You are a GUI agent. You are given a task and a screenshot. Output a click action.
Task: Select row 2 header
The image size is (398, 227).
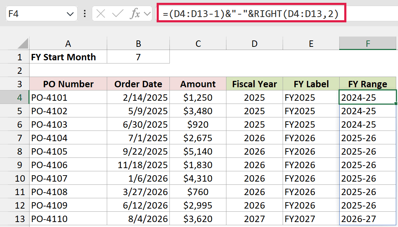pyautogui.click(x=15, y=70)
